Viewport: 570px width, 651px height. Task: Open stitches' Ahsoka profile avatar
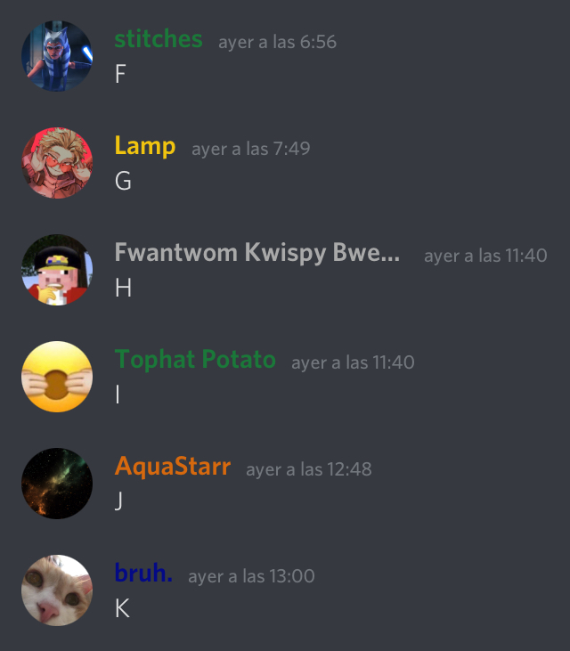click(x=57, y=56)
